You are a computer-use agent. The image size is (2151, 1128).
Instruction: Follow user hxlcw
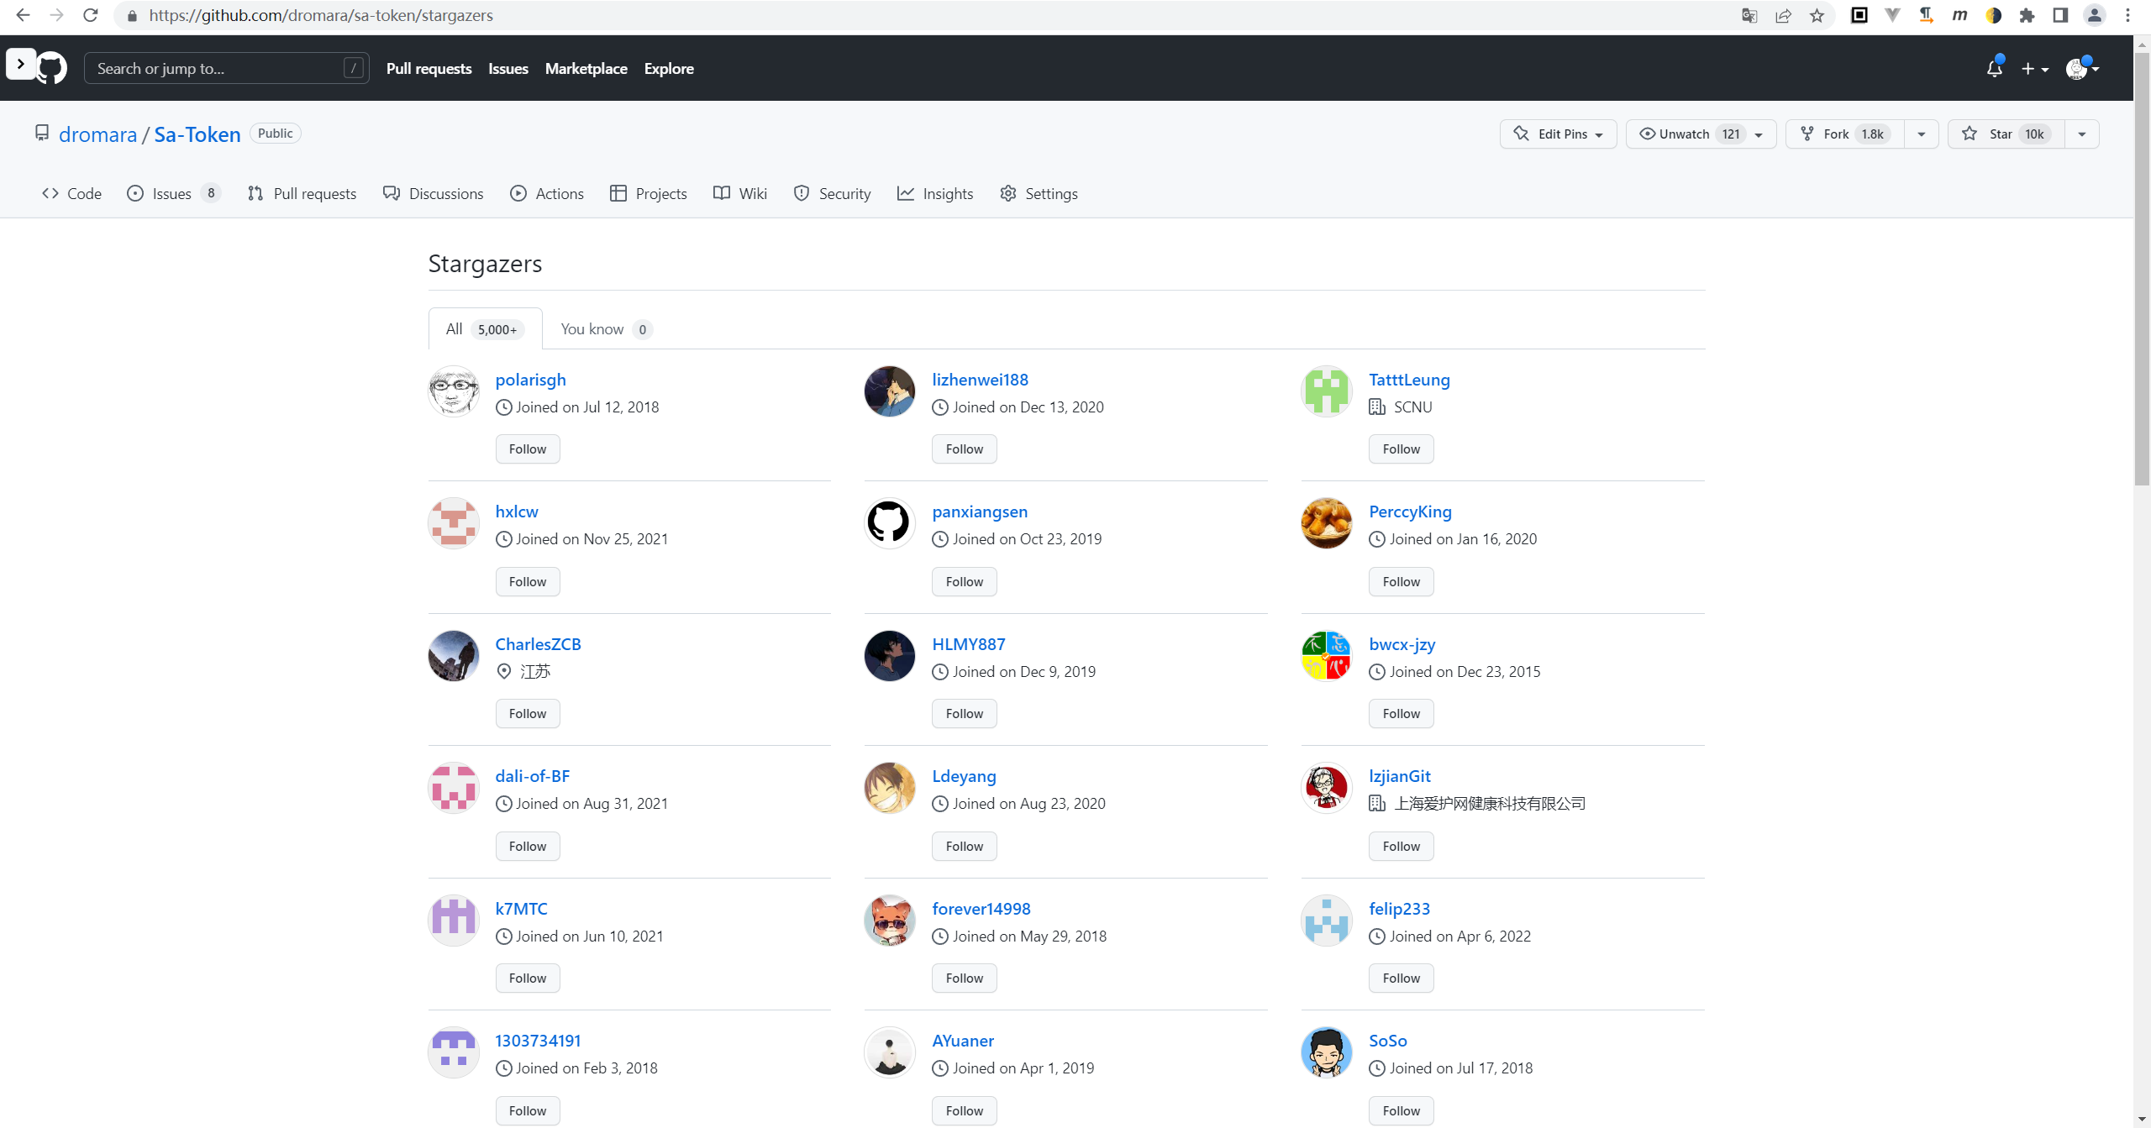click(528, 582)
